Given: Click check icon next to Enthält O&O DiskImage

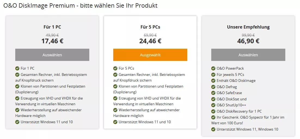Looking at the screenshot, I should point(213,81).
